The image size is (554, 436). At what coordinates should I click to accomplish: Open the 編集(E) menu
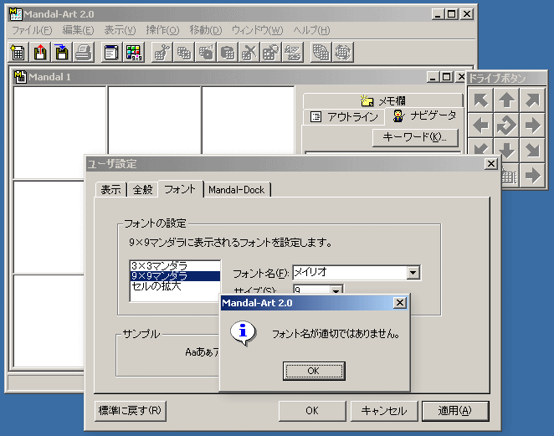click(78, 30)
